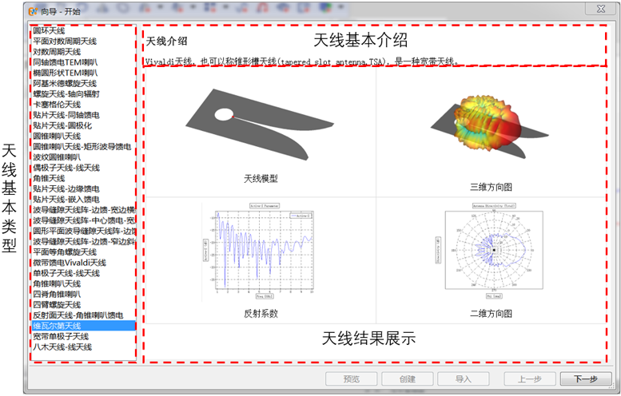Click the 导入 button
The image size is (621, 396).
463,379
